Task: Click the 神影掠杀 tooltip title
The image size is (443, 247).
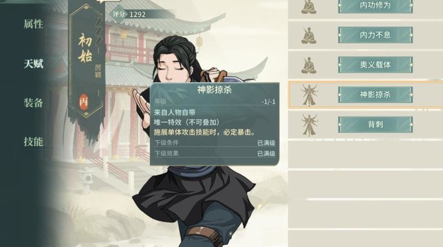Action: pyautogui.click(x=214, y=90)
